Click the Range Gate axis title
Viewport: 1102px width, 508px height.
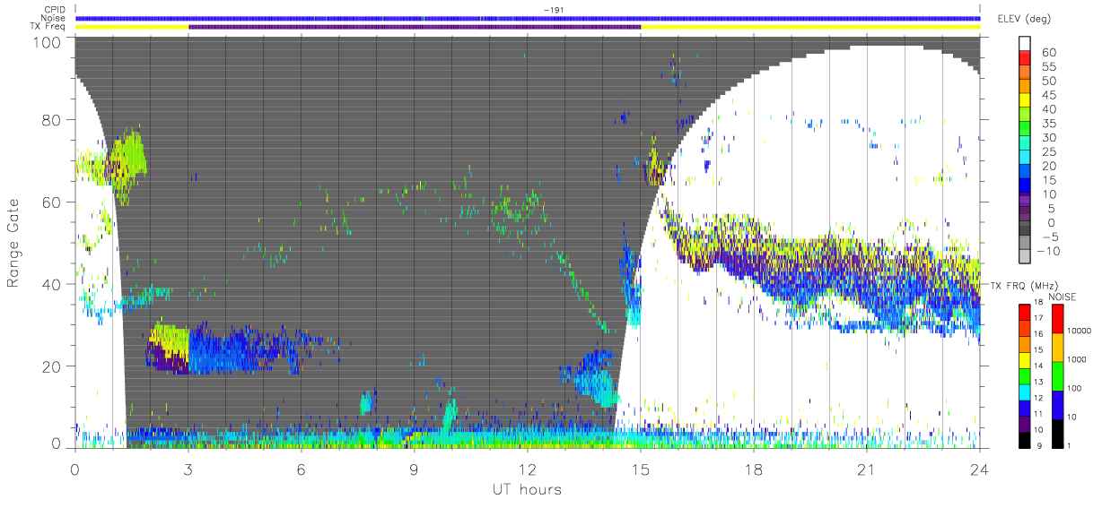(14, 245)
